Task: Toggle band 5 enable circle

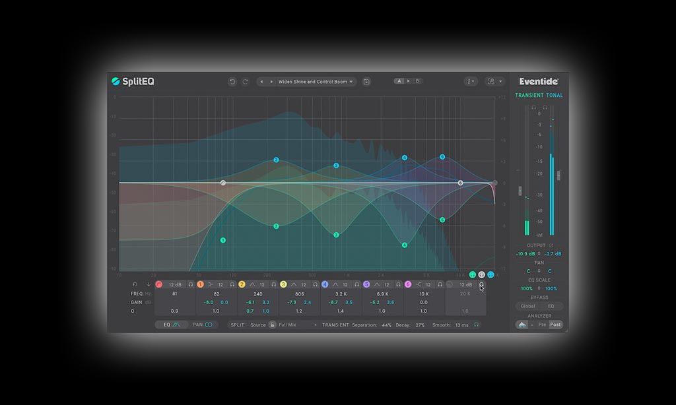Action: (x=366, y=284)
